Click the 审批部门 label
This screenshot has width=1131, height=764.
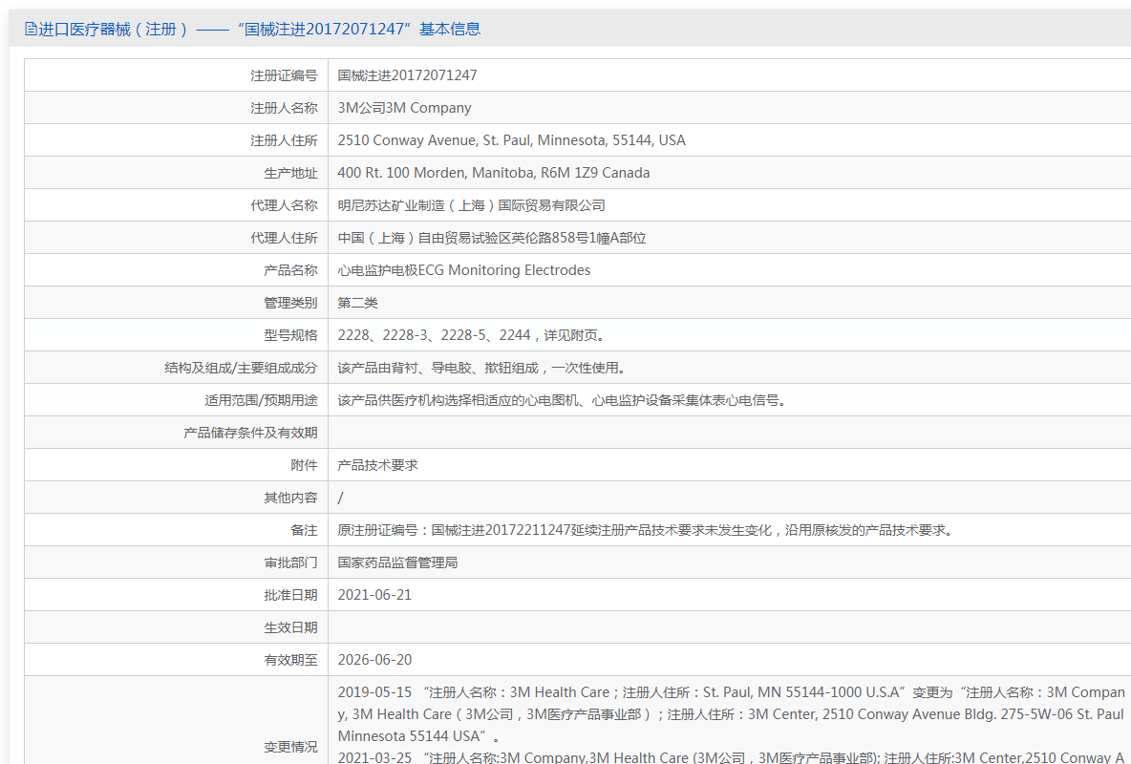290,562
